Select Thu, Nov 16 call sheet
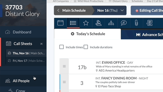This screenshot has width=163, height=92. click(26, 53)
